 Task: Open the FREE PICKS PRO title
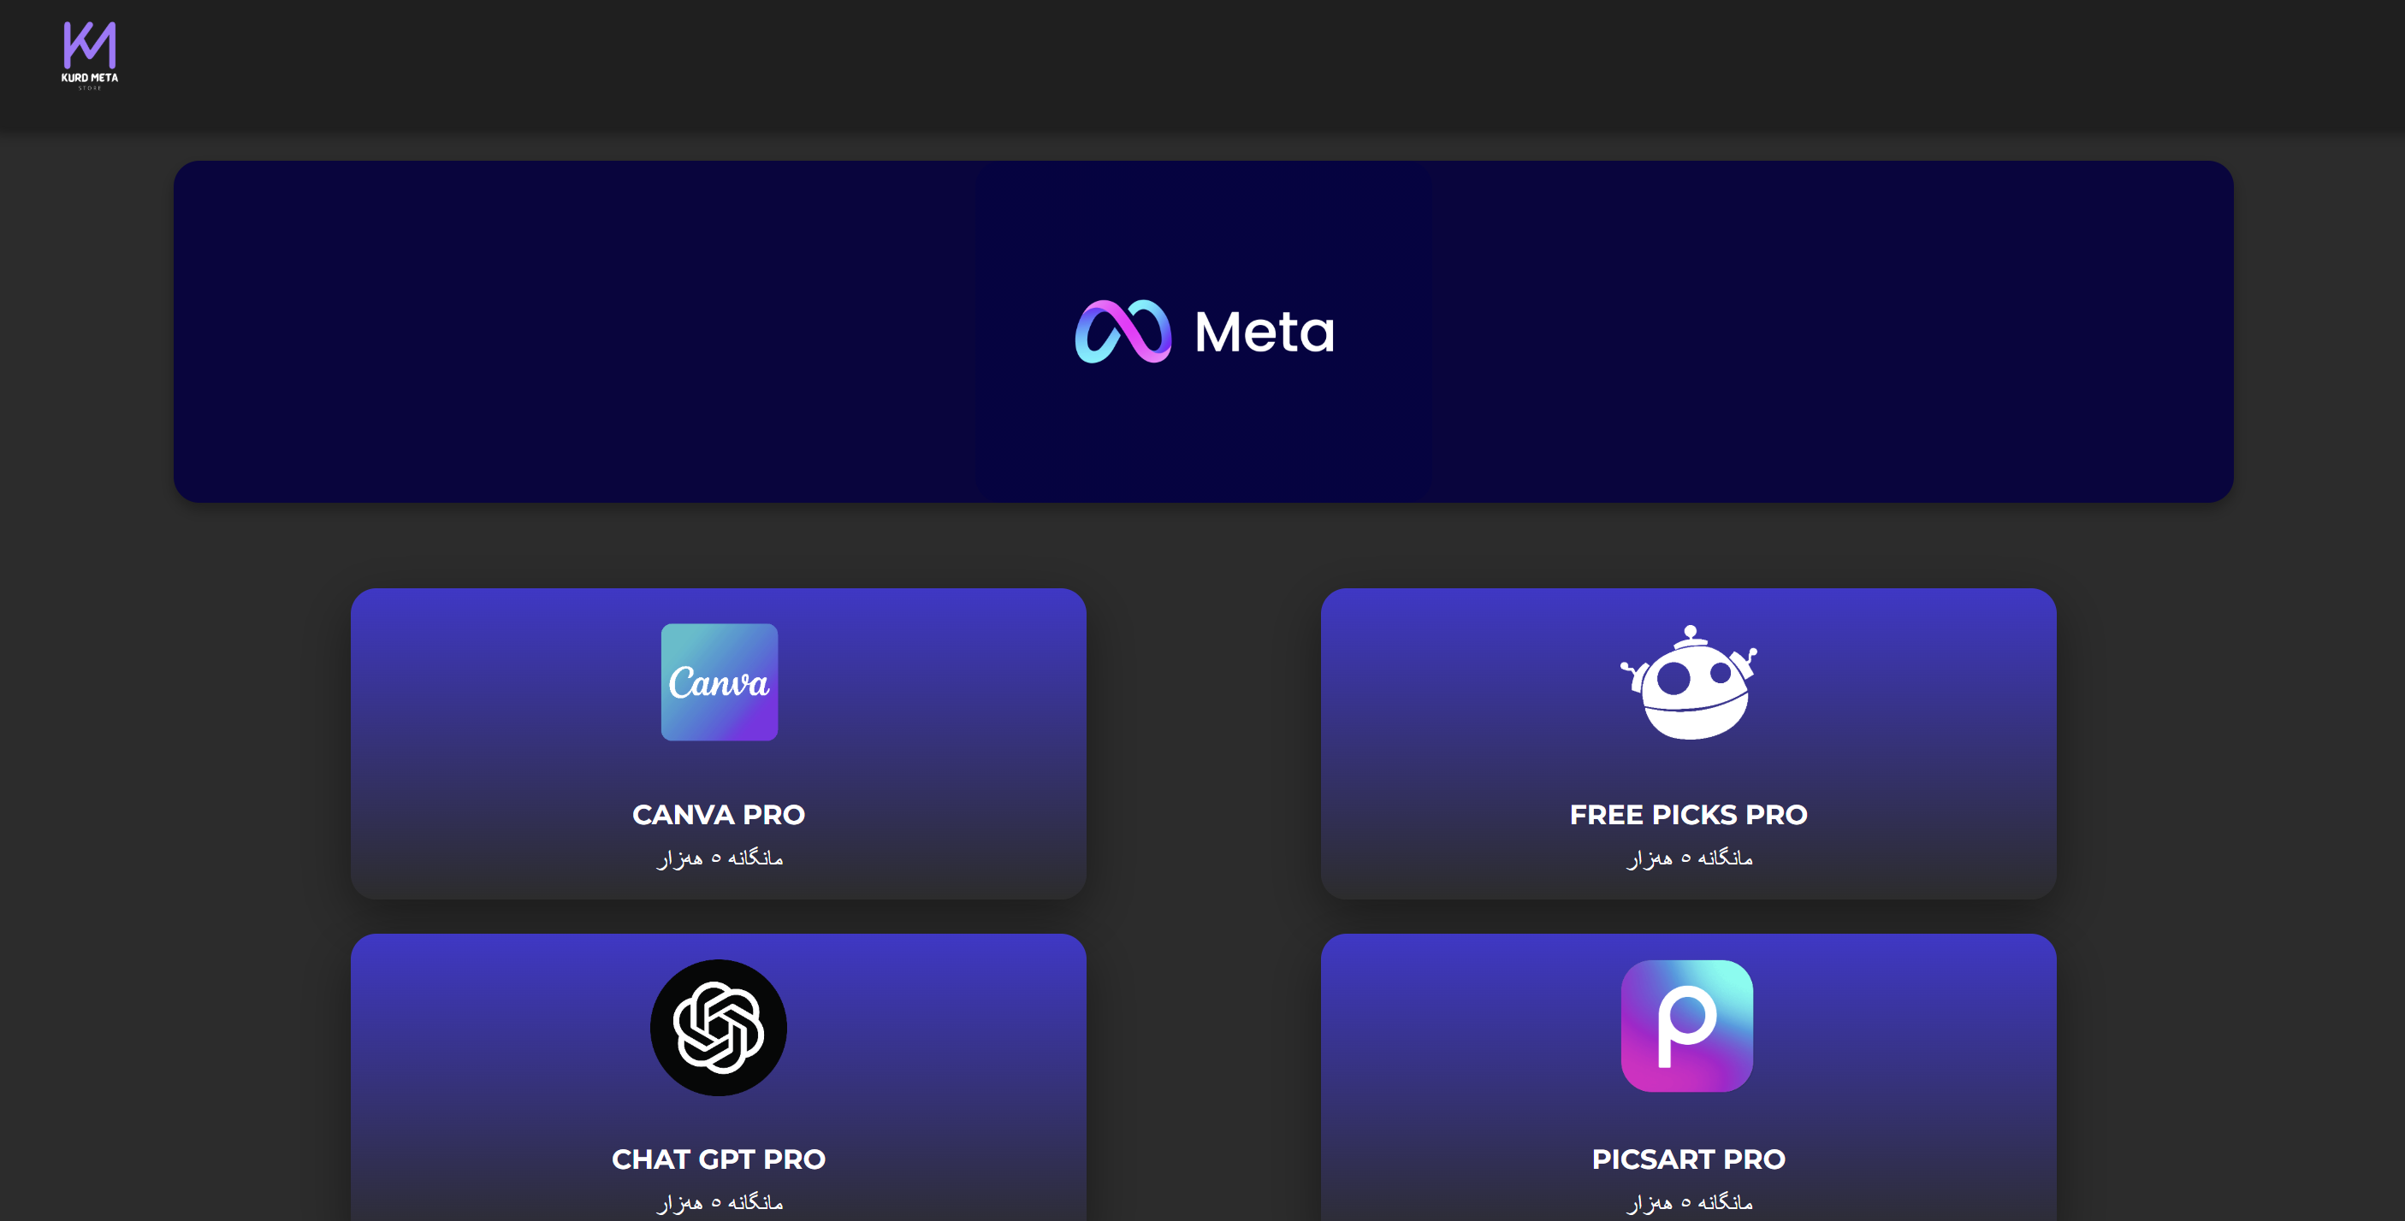[x=1688, y=814]
